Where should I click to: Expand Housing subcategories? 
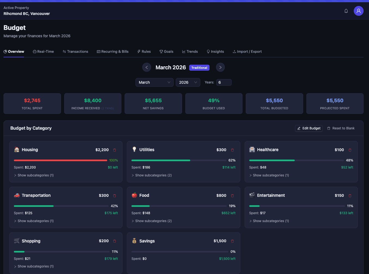pos(34,175)
